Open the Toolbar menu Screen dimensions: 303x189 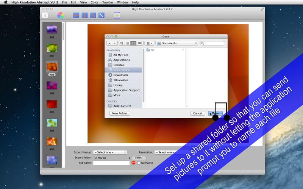click(x=108, y=2)
